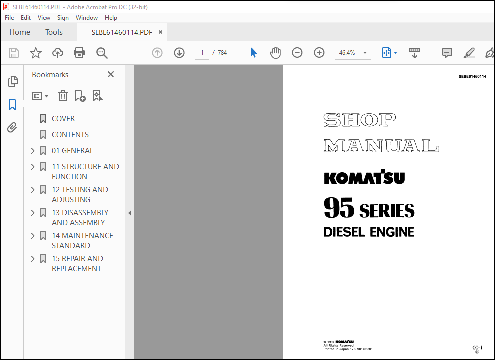The width and height of the screenshot is (495, 360).
Task: Delete selected bookmark with trash icon
Action: coord(63,96)
